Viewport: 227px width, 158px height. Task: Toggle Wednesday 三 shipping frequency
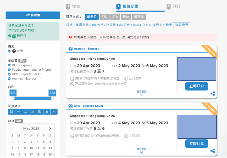point(33,112)
